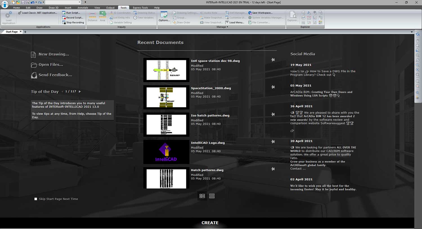This screenshot has height=229, width=422.
Task: Click the New Drawing link
Action: (53, 54)
